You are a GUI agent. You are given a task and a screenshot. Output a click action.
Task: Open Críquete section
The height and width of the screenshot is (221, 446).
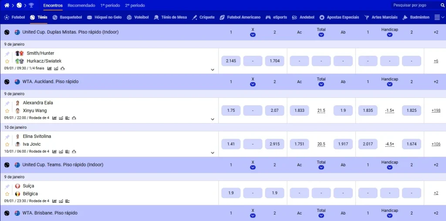tap(203, 17)
